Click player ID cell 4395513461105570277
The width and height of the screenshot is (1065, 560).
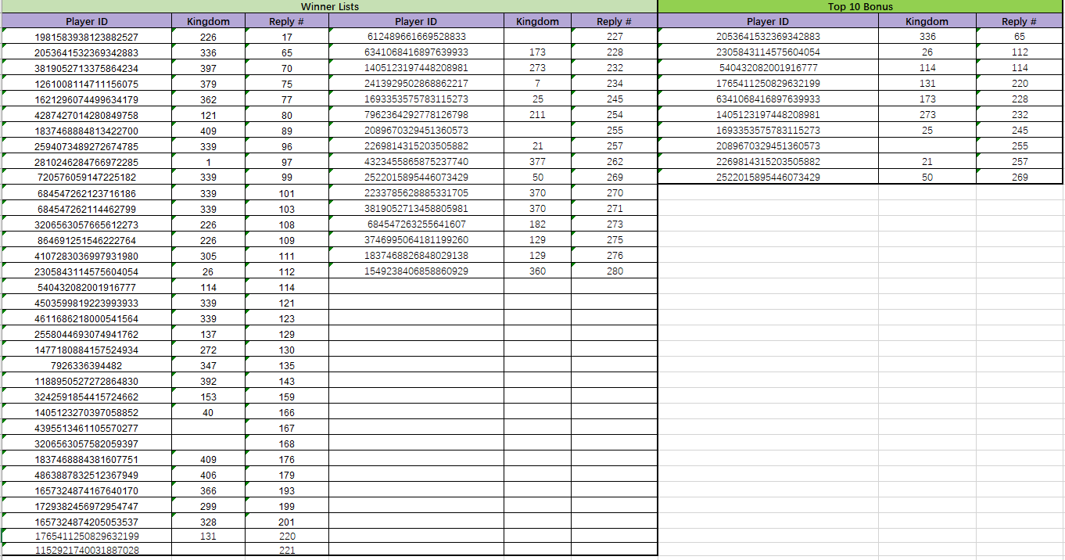86,429
